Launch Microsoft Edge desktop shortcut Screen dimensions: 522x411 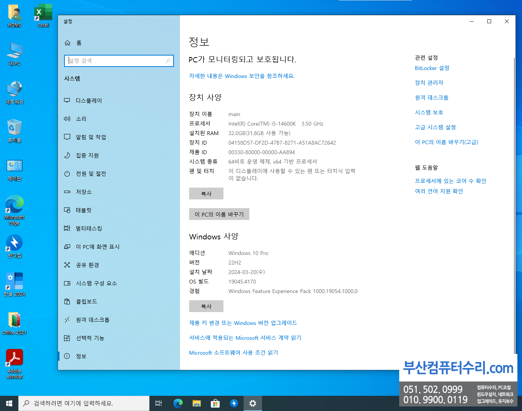tap(14, 210)
